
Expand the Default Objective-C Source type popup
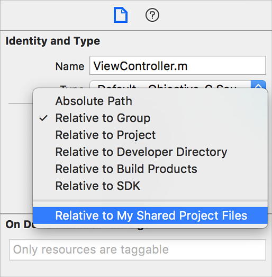[170, 84]
